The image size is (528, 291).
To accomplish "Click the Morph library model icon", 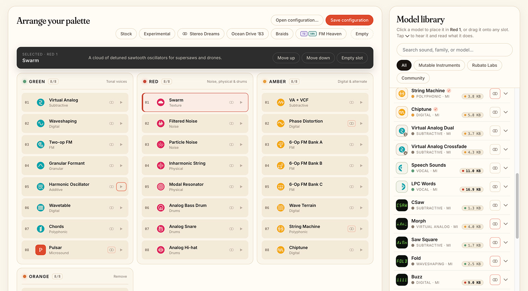I will click(402, 224).
